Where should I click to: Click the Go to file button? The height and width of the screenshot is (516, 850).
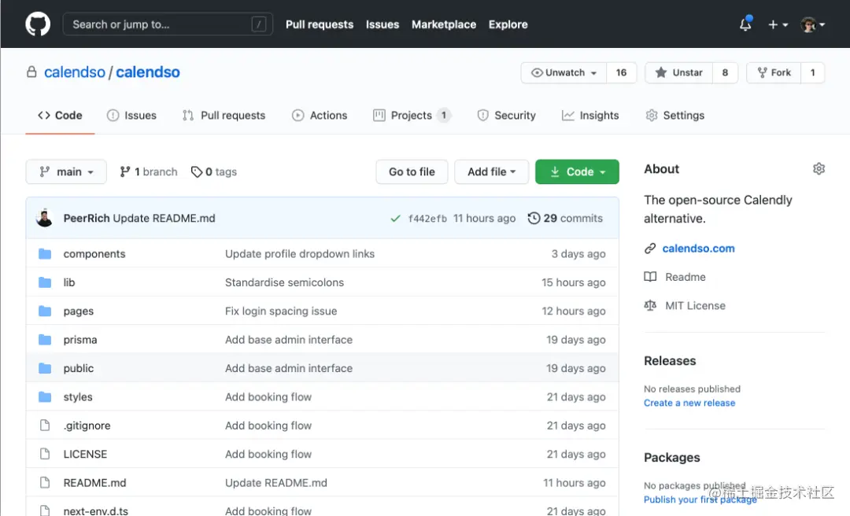click(x=412, y=171)
